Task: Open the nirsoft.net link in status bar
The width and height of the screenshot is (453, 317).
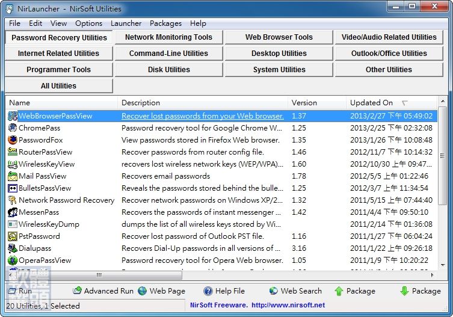Action: coord(288,305)
